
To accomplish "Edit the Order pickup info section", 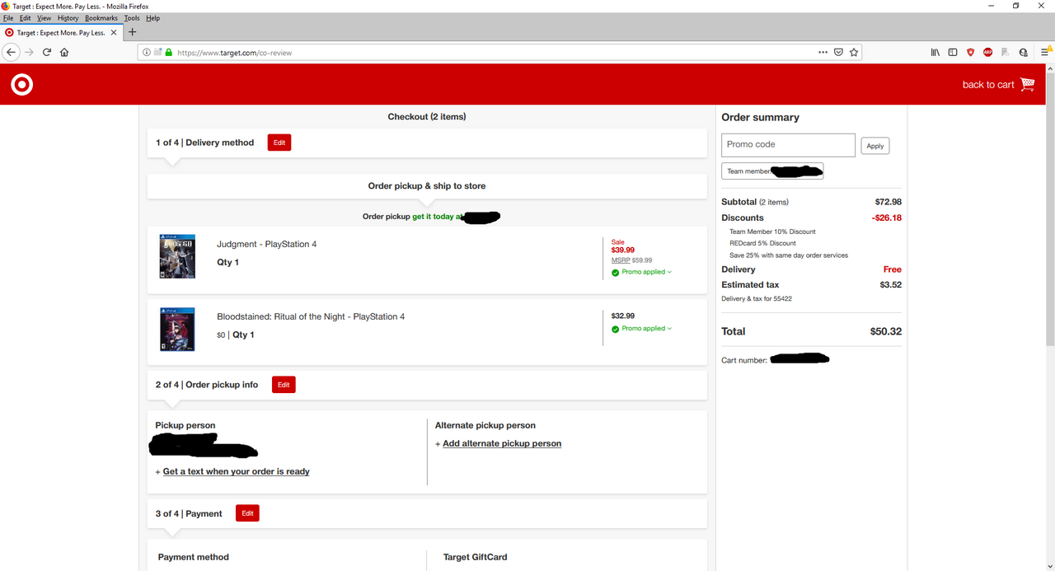I will click(284, 385).
